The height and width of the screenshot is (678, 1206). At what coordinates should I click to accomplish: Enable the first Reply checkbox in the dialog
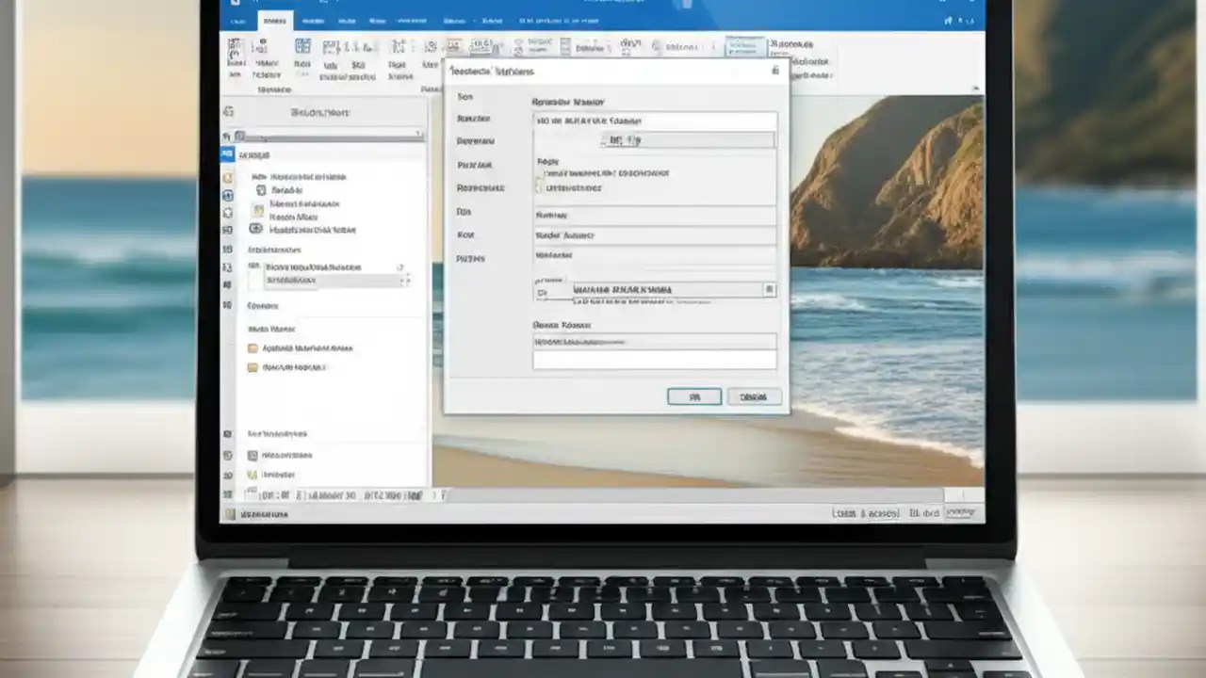(537, 173)
